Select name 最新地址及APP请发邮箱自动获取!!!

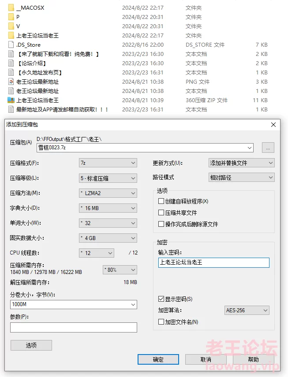62,109
